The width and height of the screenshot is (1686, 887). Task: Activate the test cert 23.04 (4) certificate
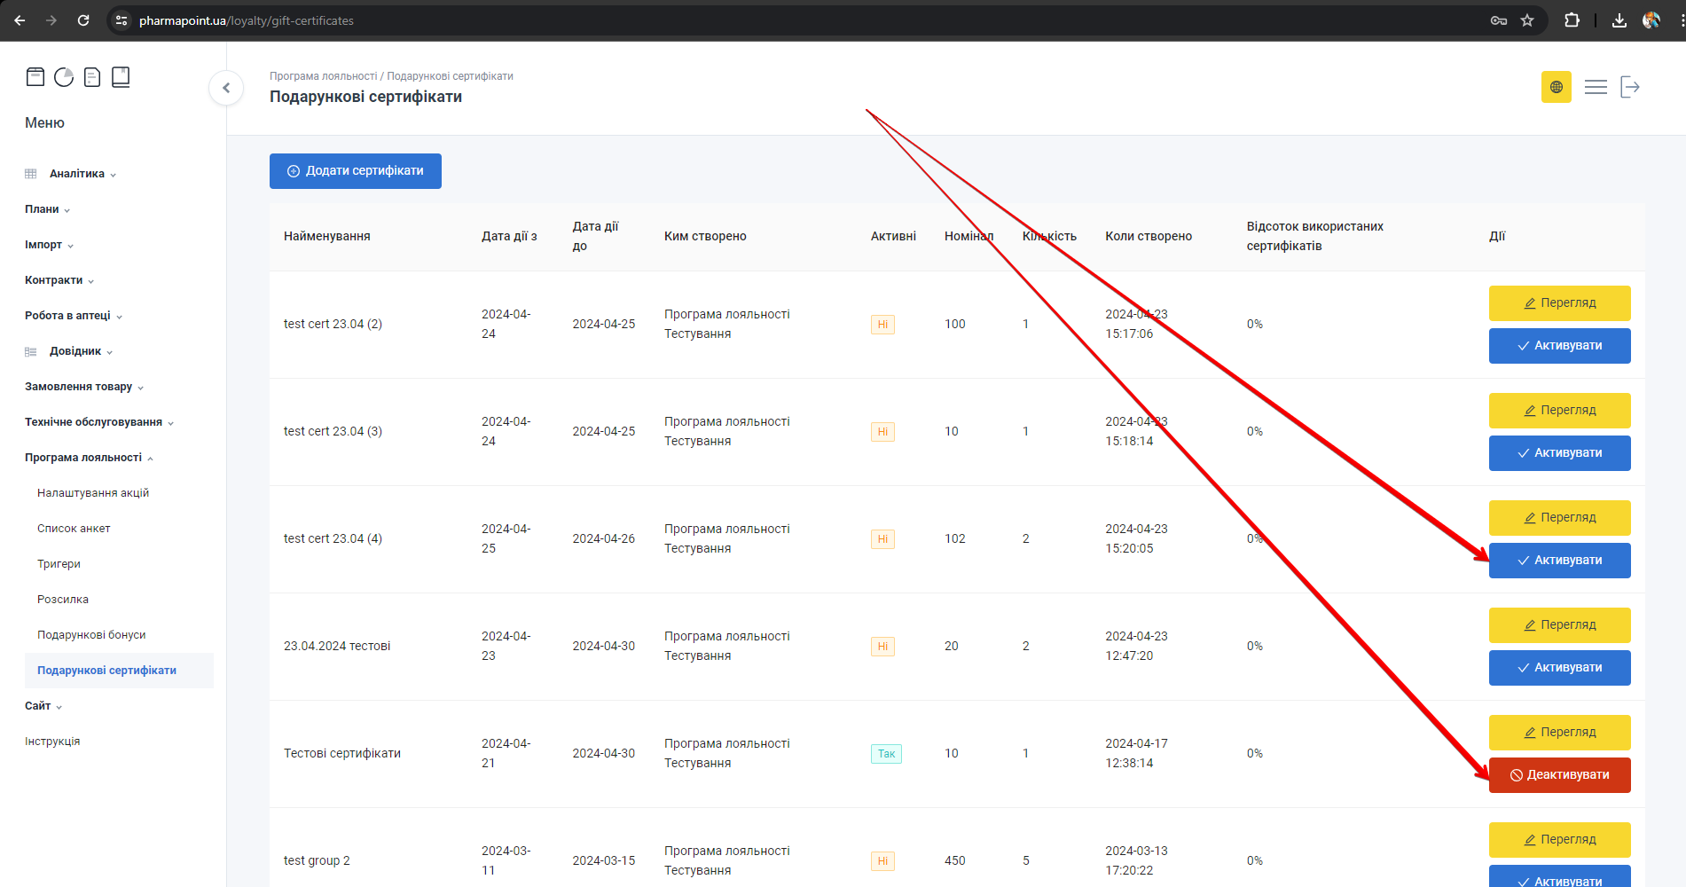tap(1559, 561)
